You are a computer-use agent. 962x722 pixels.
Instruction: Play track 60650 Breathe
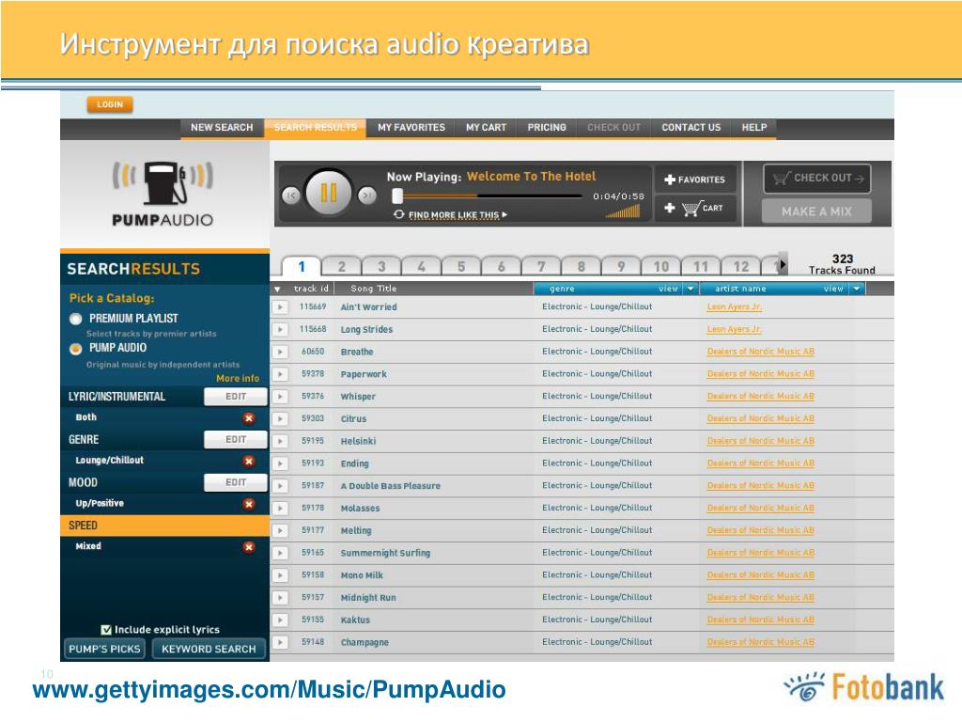pos(280,352)
